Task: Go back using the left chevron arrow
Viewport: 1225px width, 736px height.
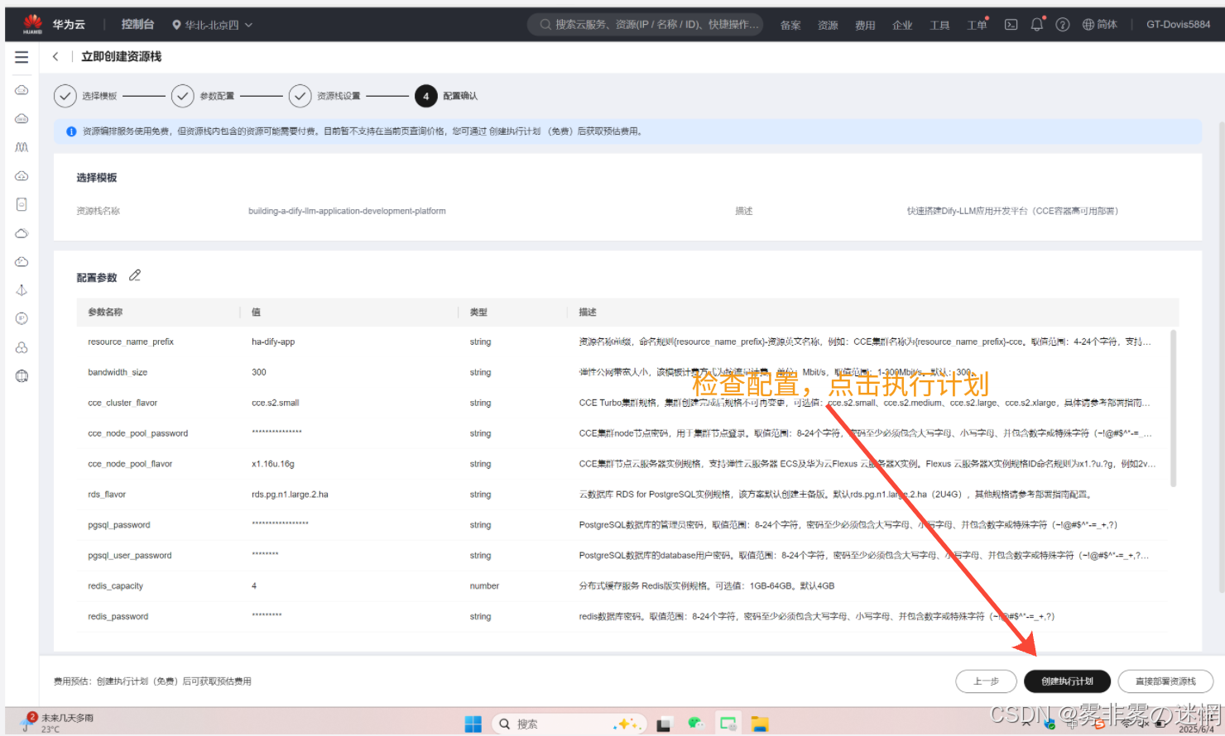Action: point(55,56)
